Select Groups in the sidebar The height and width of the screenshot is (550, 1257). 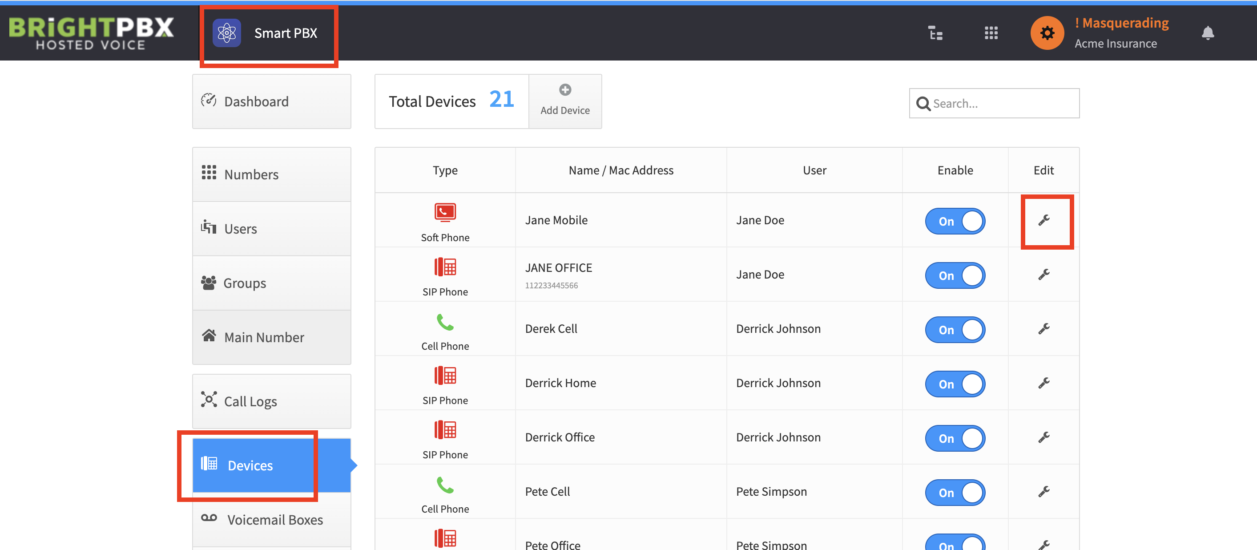pos(271,283)
